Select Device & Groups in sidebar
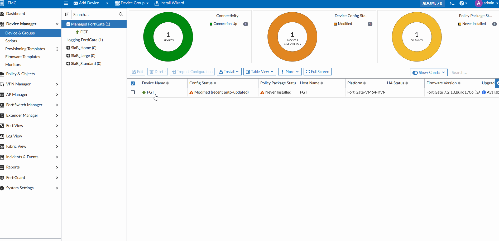Image resolution: width=499 pixels, height=241 pixels. 31,33
